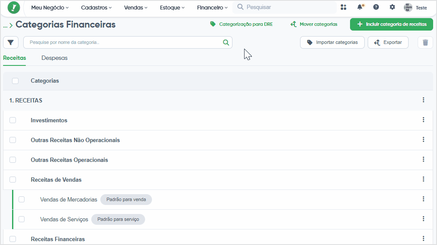Toggle the select-all Categorias checkbox
The height and width of the screenshot is (245, 437).
pyautogui.click(x=15, y=81)
